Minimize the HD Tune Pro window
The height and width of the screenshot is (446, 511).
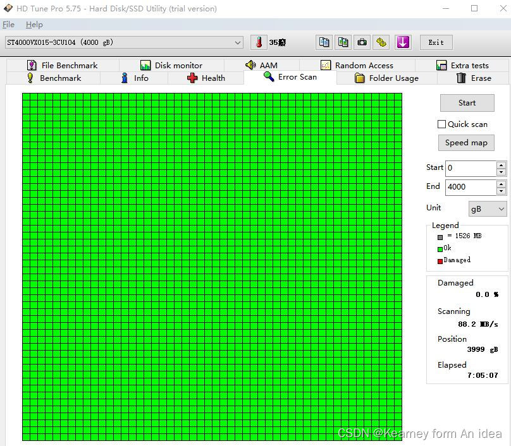[446, 8]
